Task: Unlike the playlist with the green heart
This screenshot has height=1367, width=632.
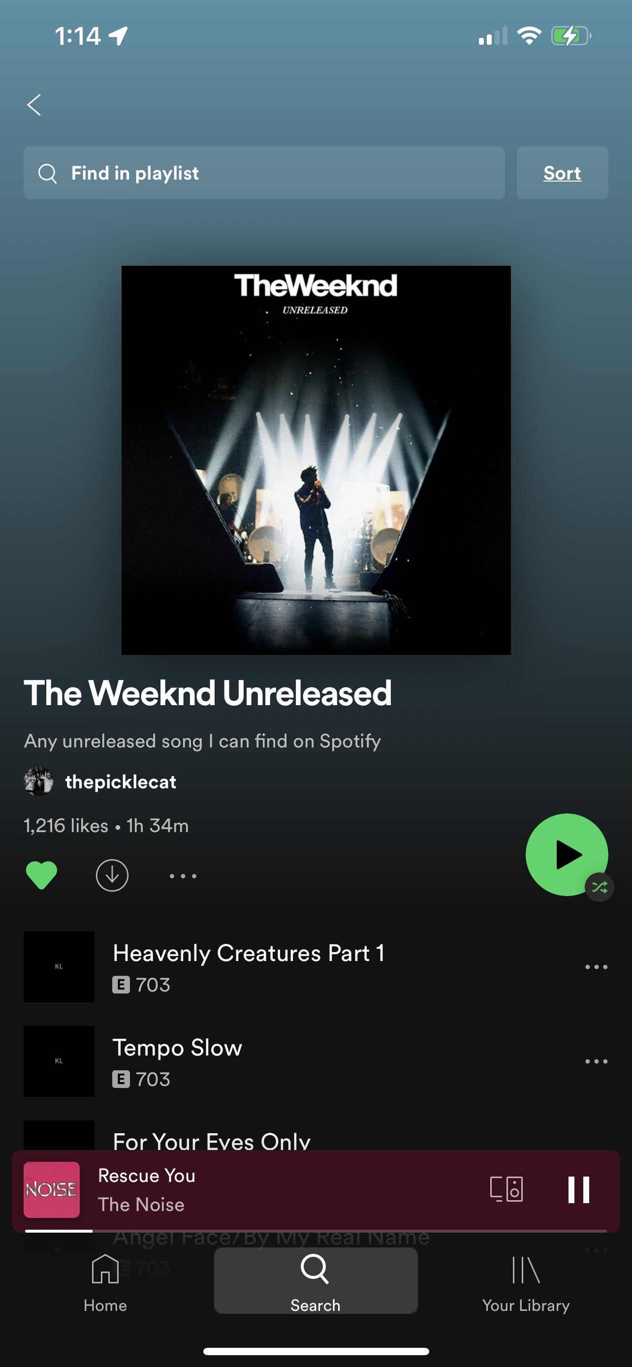Action: (41, 875)
